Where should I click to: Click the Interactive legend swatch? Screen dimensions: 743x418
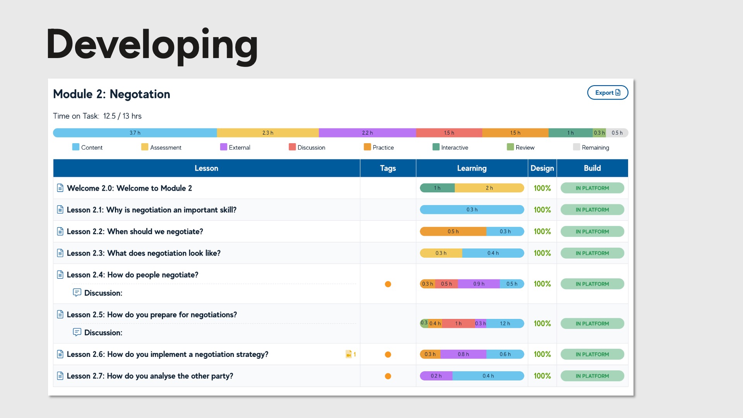(436, 147)
